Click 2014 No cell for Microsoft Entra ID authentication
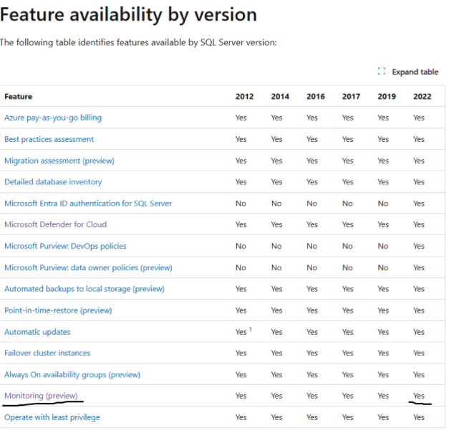This screenshot has height=433, width=454. click(x=276, y=204)
